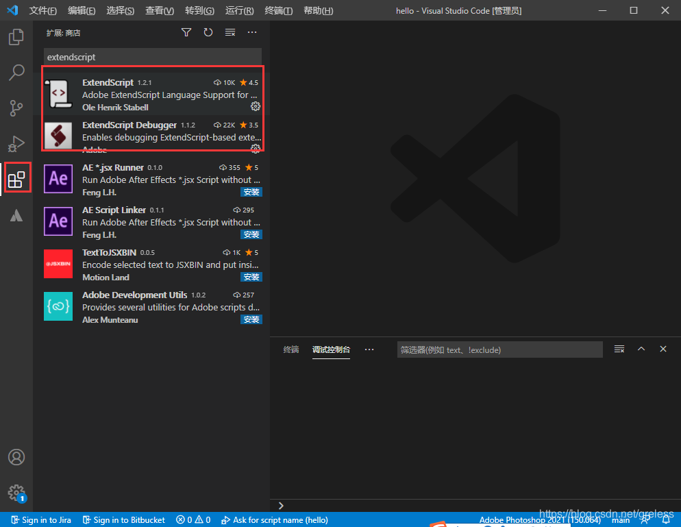Open the Atlassian sidebar icon
The width and height of the screenshot is (681, 527).
[x=16, y=215]
